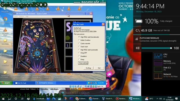The height and width of the screenshot is (101, 180).
Task: Open the Game menu in 3D Pinball
Action: click(x=16, y=17)
